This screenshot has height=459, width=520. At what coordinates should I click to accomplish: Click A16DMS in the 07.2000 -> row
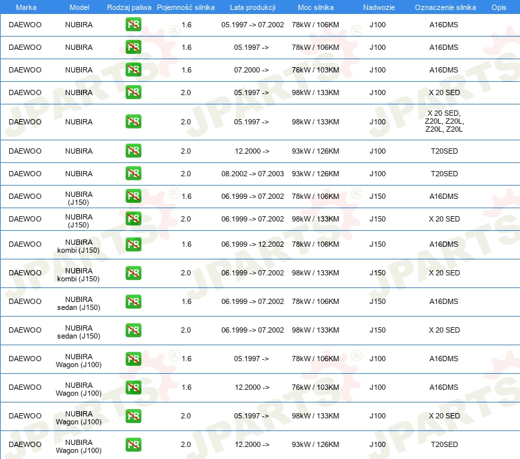tap(444, 70)
